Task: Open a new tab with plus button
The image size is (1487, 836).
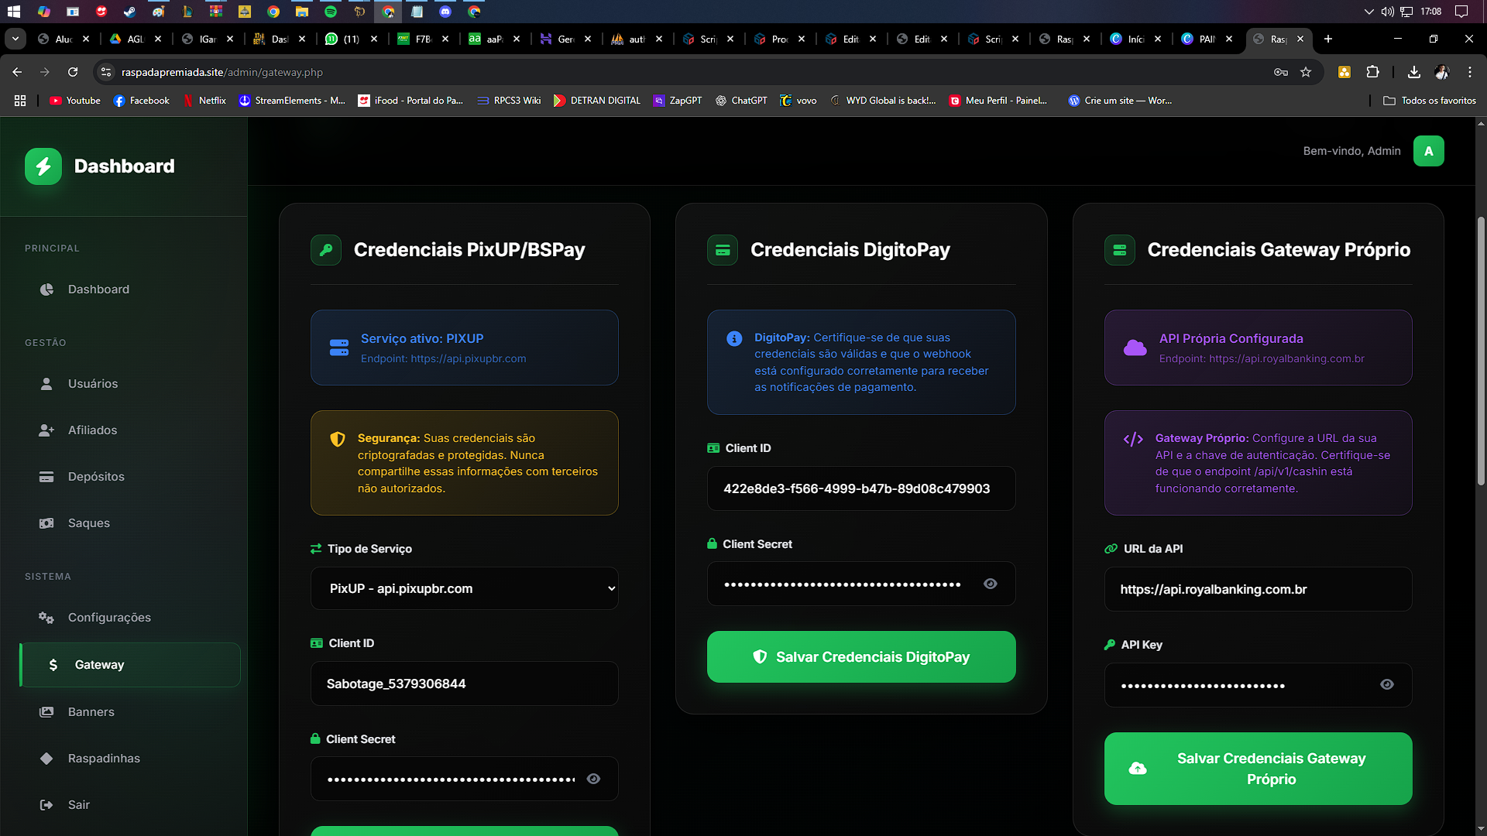Action: click(x=1328, y=39)
